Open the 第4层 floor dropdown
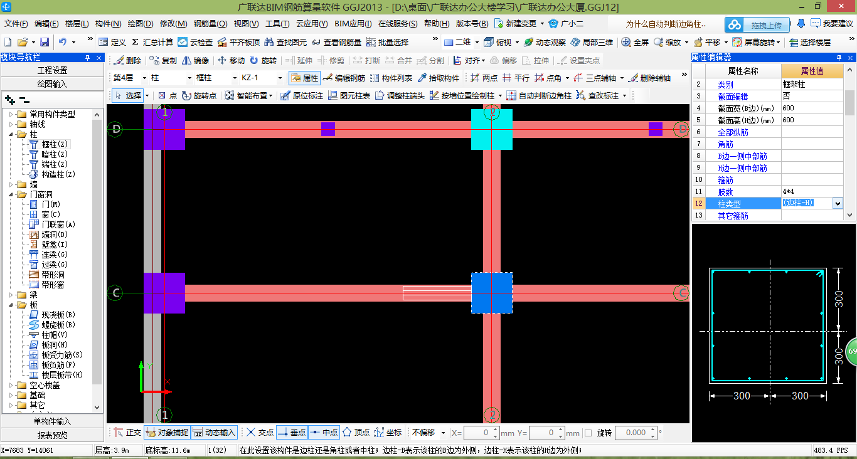Image resolution: width=857 pixels, height=459 pixels. 144,78
